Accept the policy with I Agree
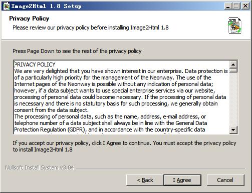252x193 pixels. pyautogui.click(x=182, y=180)
